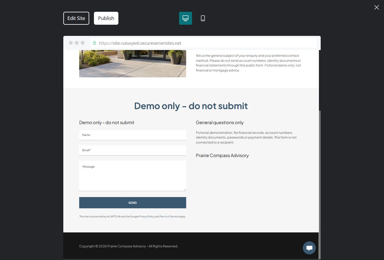Click the 'General questions only' heading

220,123
